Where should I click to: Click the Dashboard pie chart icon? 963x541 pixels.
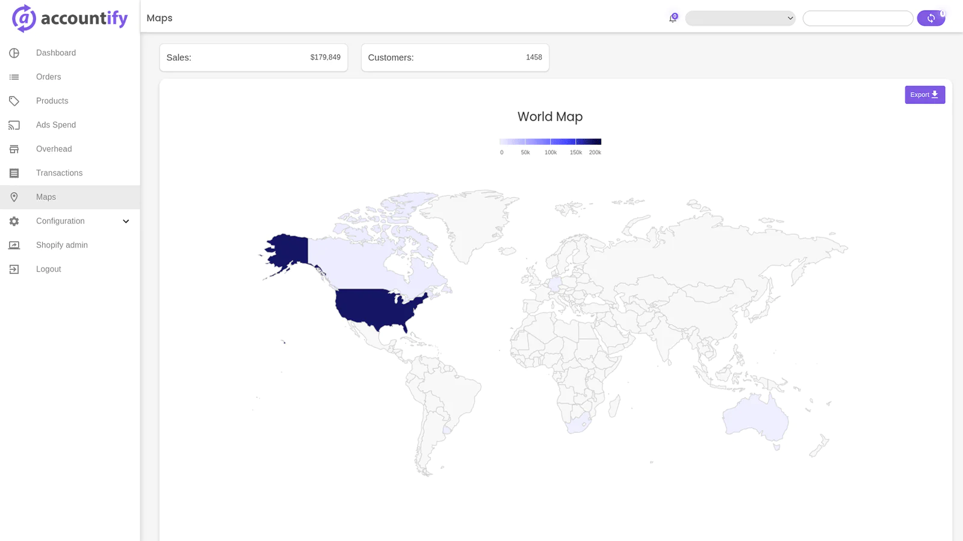tap(14, 53)
